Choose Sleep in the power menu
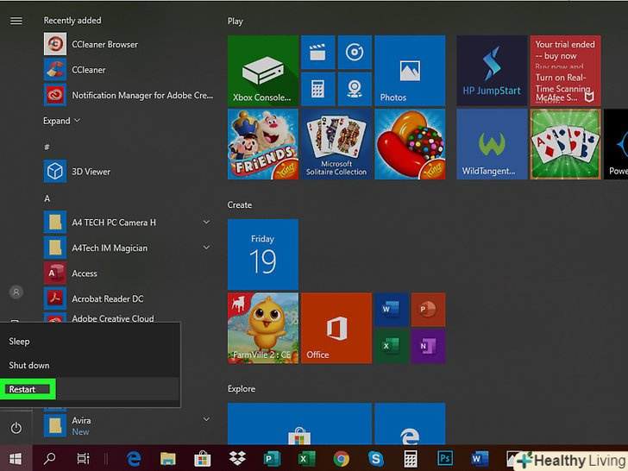The image size is (628, 471). 20,342
